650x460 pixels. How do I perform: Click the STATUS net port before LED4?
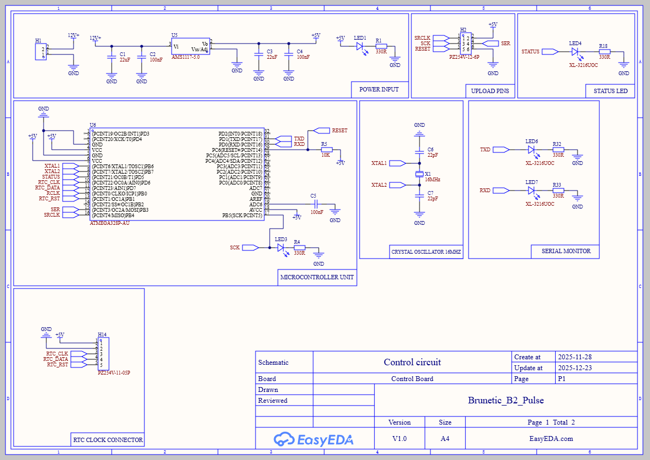coord(550,52)
